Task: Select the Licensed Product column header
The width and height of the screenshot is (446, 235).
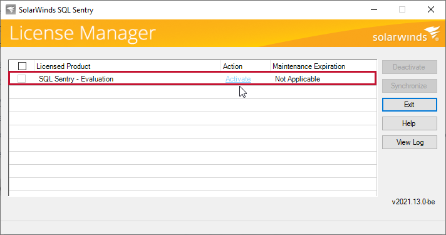Action: (x=127, y=66)
